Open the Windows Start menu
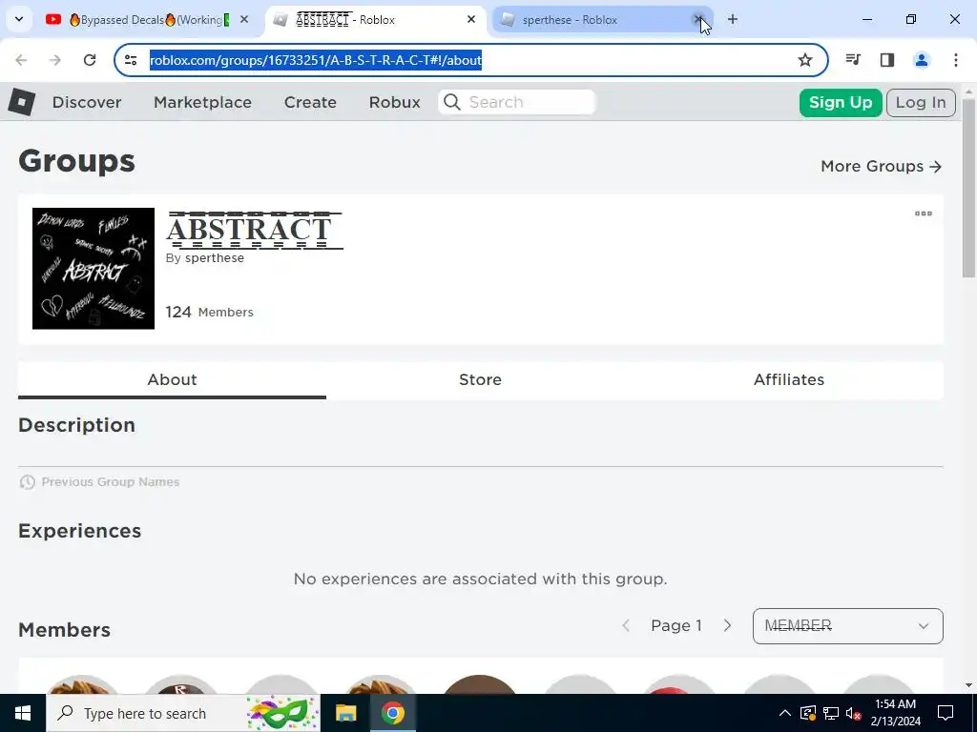Viewport: 977px width, 732px height. click(x=23, y=713)
